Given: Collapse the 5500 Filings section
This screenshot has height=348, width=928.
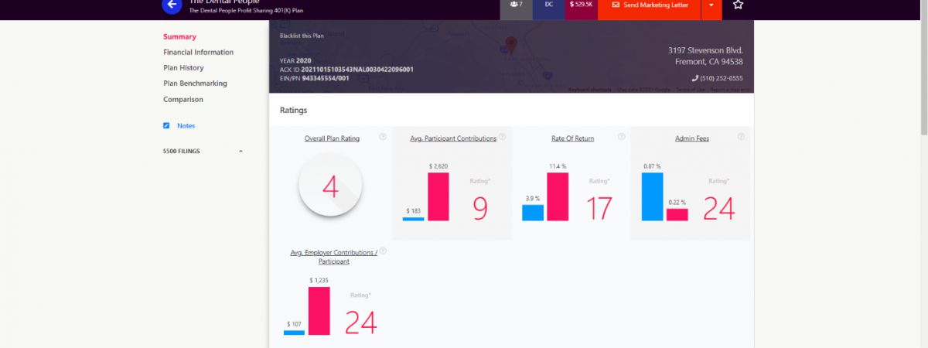Looking at the screenshot, I should click(241, 151).
